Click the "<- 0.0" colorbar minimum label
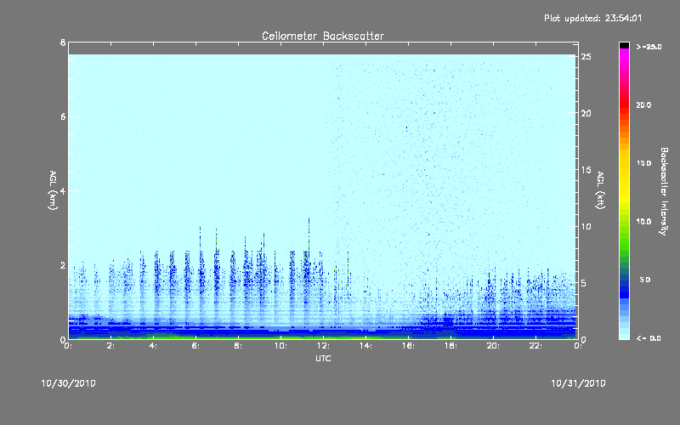The image size is (680, 425). click(649, 338)
